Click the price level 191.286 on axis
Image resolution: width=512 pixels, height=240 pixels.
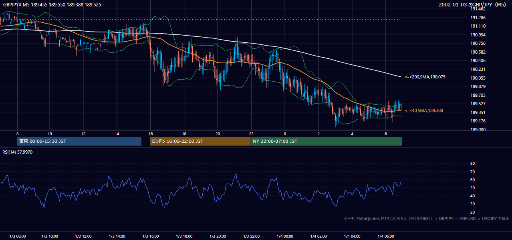pos(478,18)
